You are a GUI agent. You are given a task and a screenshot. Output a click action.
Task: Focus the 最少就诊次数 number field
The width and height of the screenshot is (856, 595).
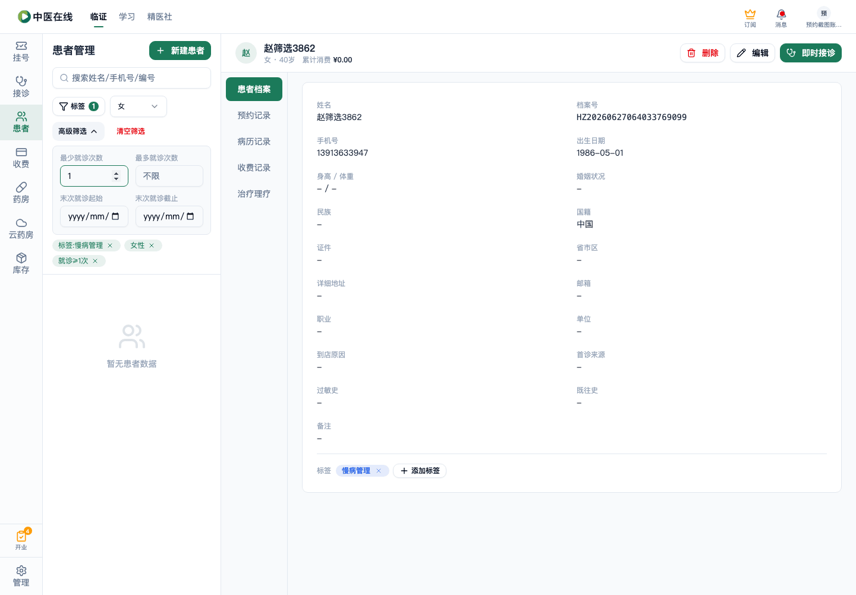pyautogui.click(x=94, y=176)
